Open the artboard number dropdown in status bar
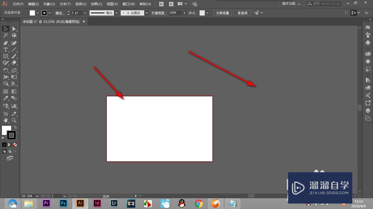Image resolution: width=373 pixels, height=209 pixels. click(65, 196)
